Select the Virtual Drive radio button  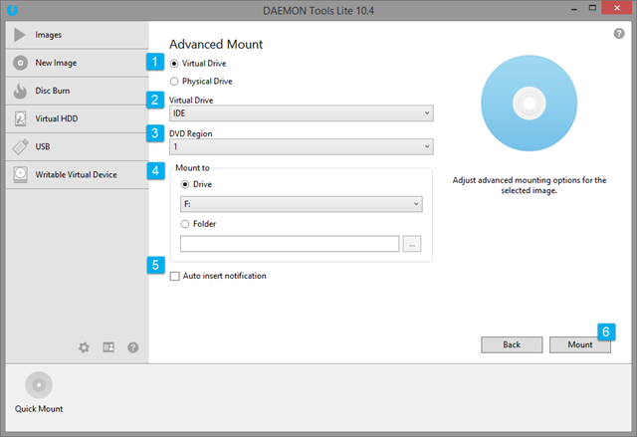(x=174, y=64)
